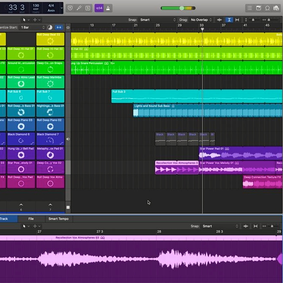Trigger the Roll Deep Hi-Hat 01 cell
This screenshot has height=283, width=283.
point(21,53)
